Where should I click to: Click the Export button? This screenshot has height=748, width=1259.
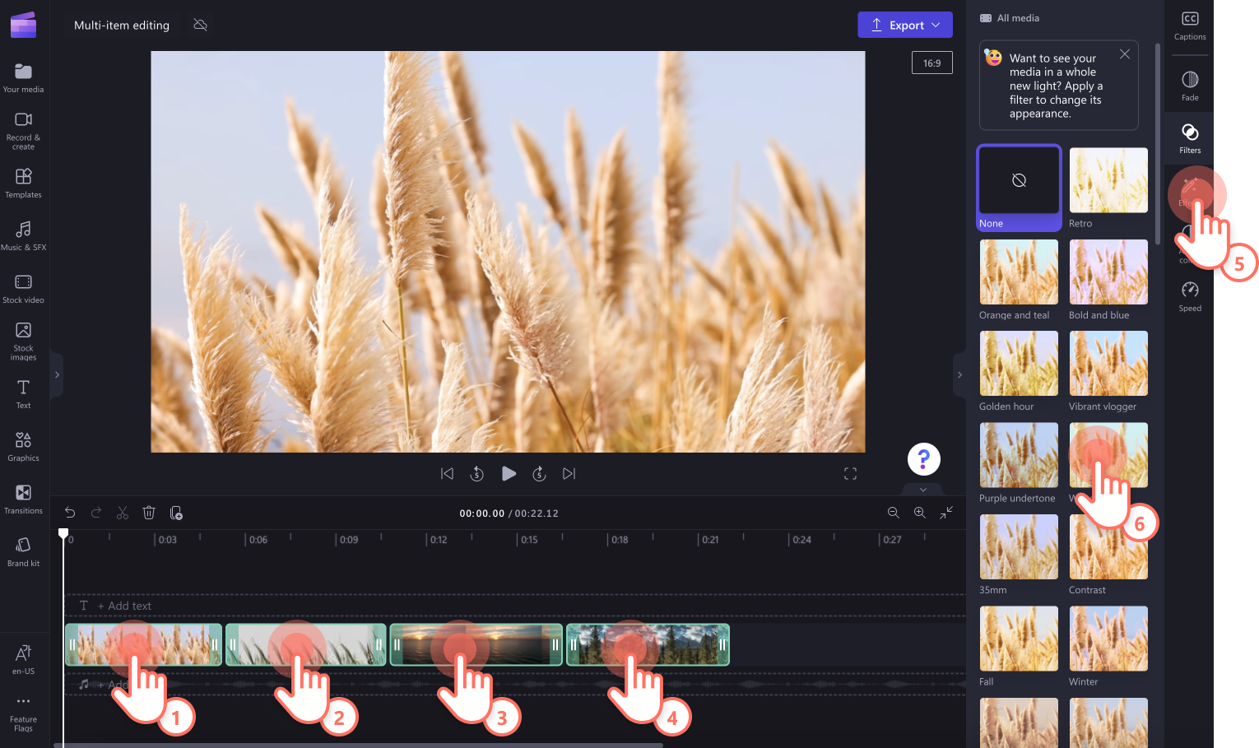[905, 25]
